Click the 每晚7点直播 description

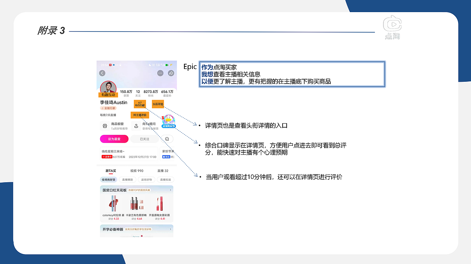tap(108, 115)
